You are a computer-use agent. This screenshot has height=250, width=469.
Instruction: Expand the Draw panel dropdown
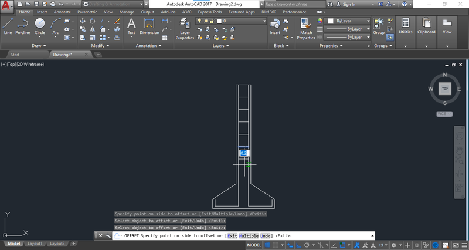point(40,45)
